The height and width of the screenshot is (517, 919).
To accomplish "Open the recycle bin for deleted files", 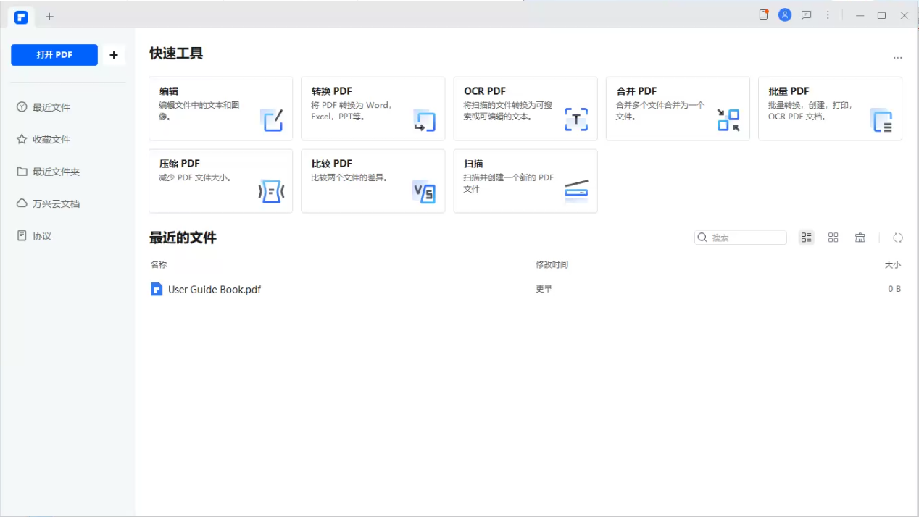I will click(860, 237).
